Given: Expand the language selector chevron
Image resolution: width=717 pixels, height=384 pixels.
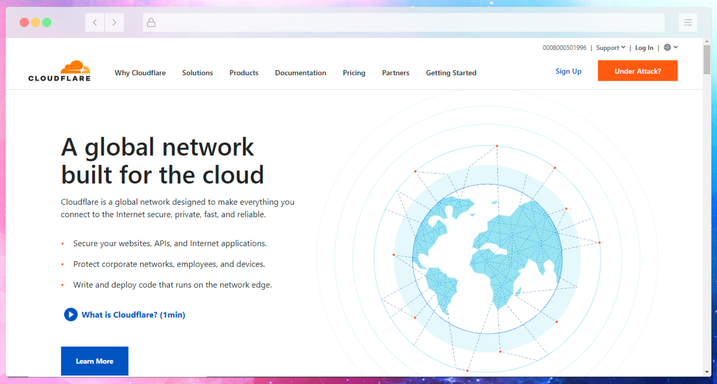Looking at the screenshot, I should coord(676,47).
